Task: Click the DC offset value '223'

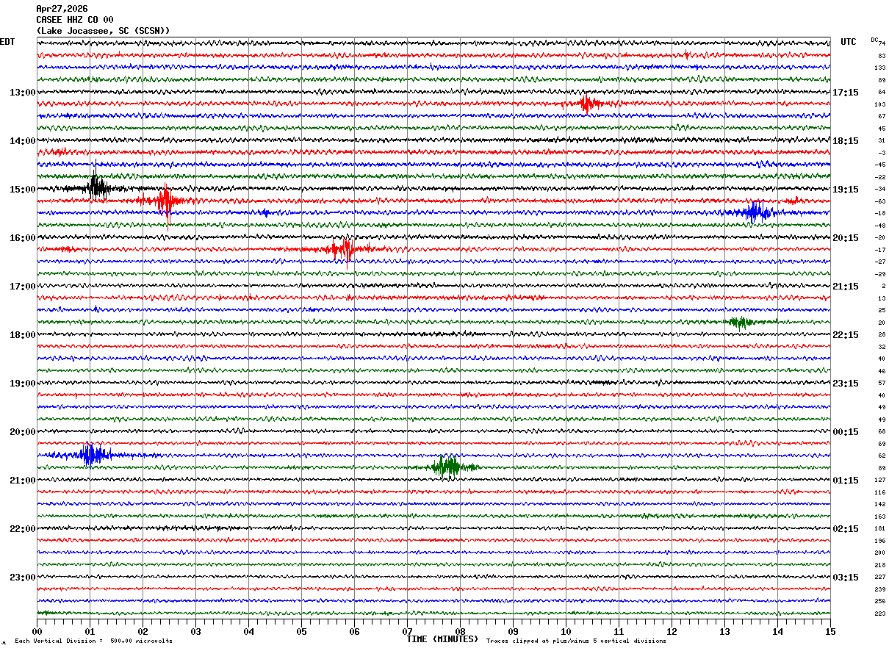Action: pyautogui.click(x=879, y=614)
